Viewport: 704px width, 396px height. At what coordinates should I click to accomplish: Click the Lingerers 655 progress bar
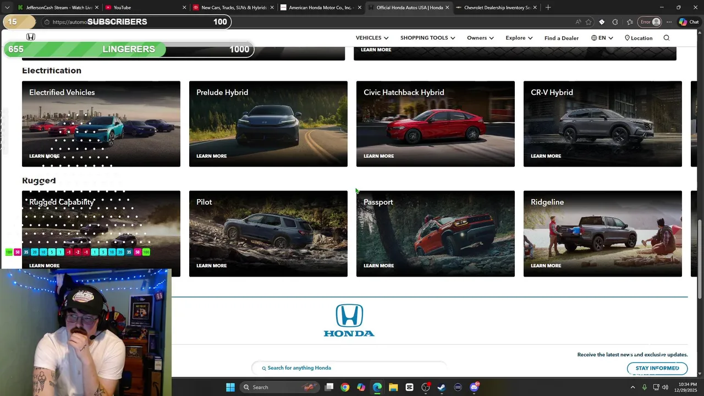(129, 49)
